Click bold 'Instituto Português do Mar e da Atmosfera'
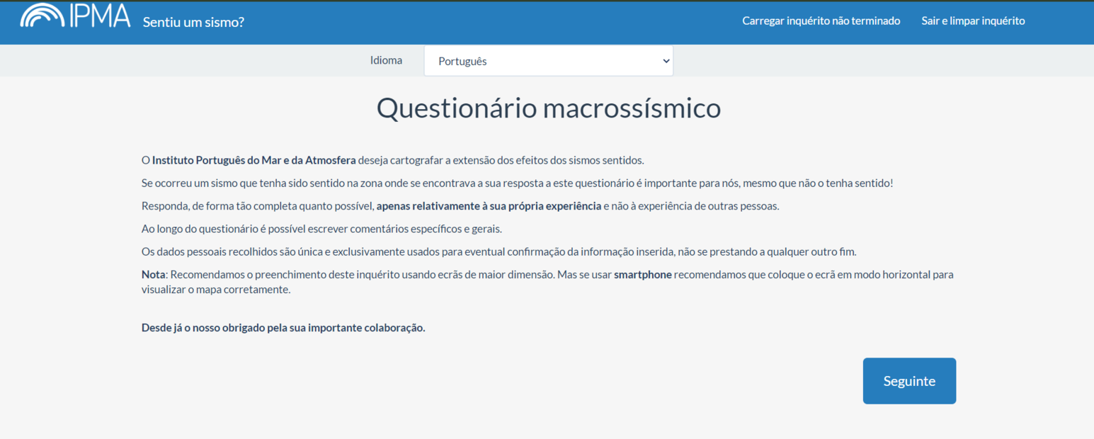1094x439 pixels. [253, 160]
